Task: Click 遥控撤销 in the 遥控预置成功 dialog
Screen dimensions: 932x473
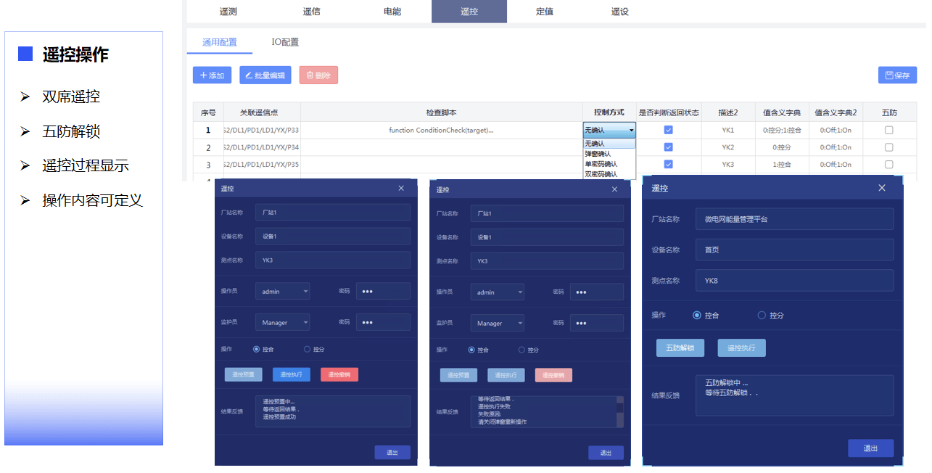Action: (x=339, y=375)
